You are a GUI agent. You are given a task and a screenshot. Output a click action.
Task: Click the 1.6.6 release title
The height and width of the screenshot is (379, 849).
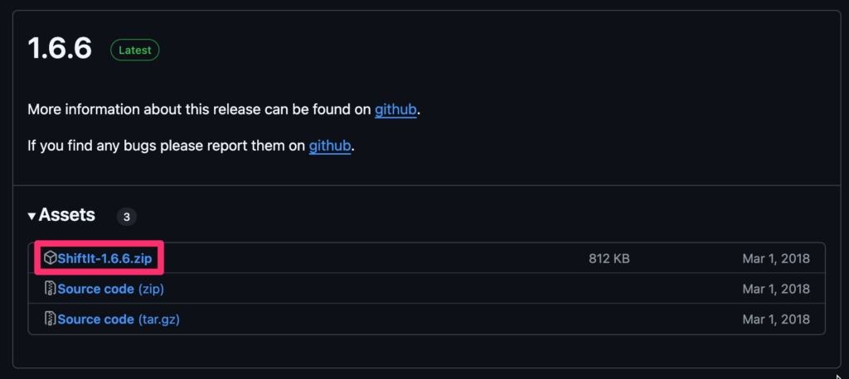click(60, 49)
